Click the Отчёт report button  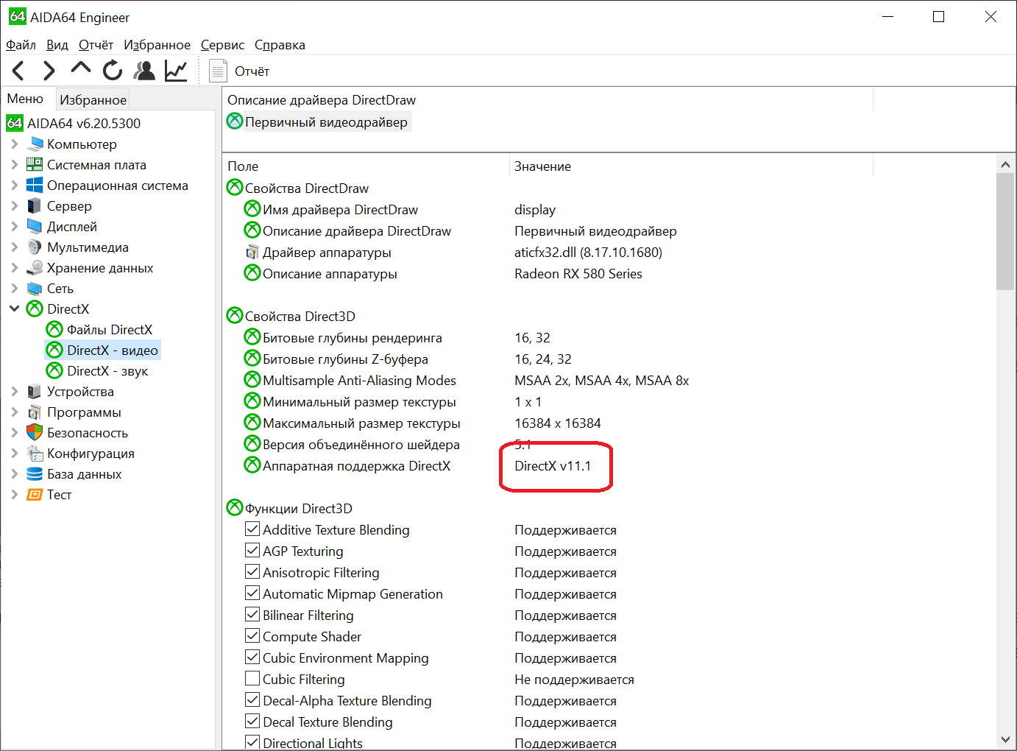[x=240, y=71]
